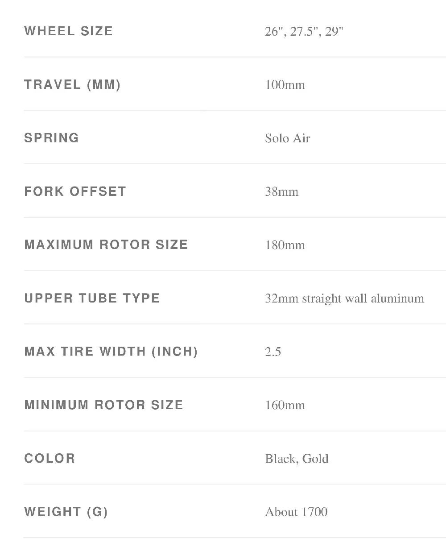Click the 160mm minimum rotor value
Screen dimensions: 446x539
285,405
